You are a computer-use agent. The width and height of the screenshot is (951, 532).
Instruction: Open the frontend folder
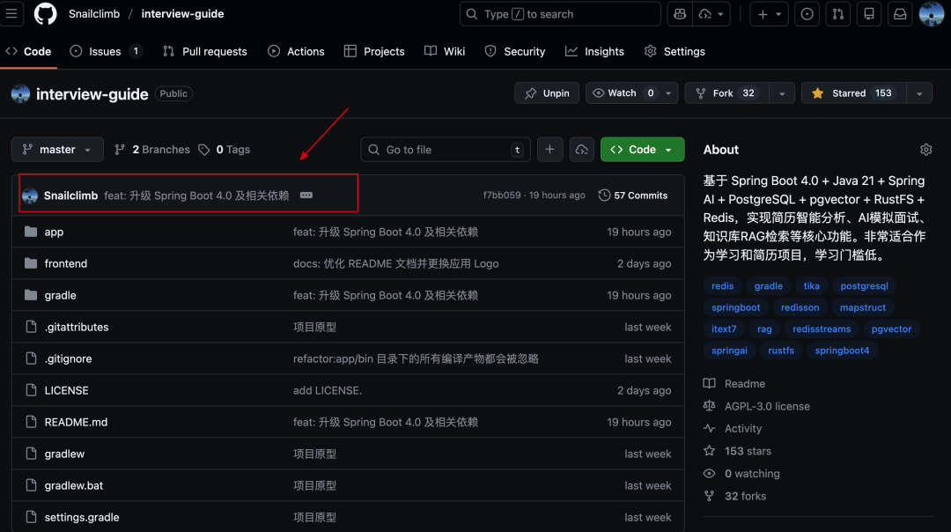[x=65, y=264]
